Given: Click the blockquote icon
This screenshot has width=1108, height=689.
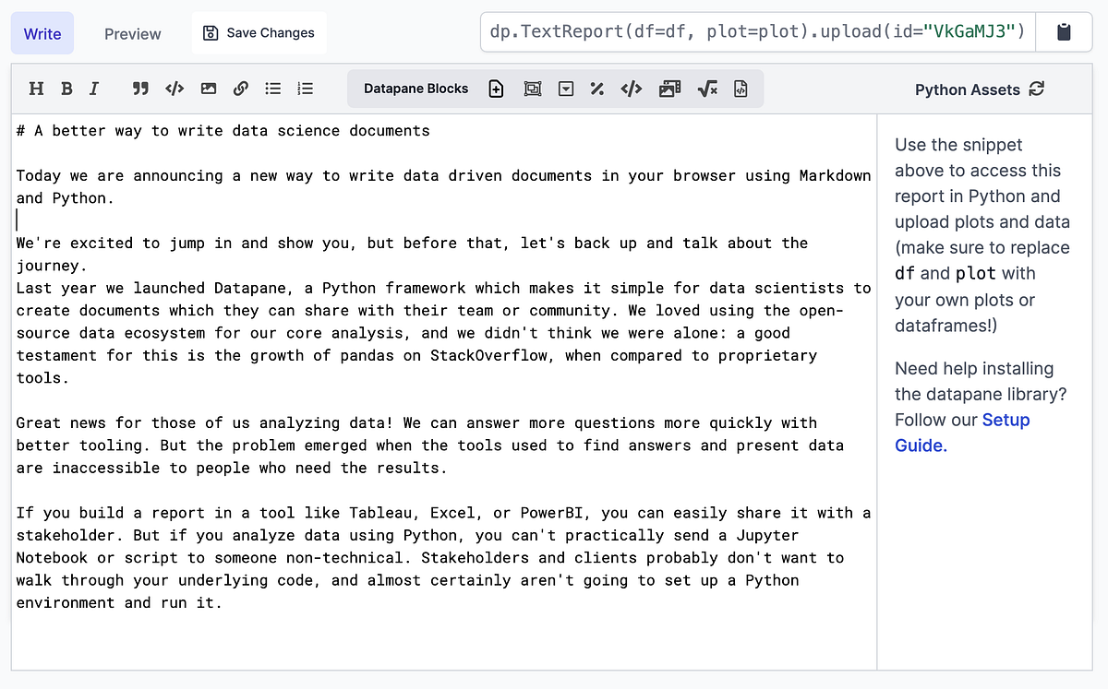Looking at the screenshot, I should [x=140, y=88].
